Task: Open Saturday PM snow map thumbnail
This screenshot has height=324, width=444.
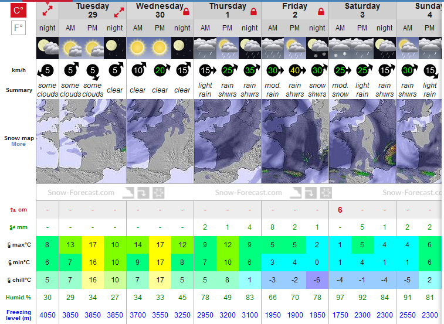Action: point(362,141)
